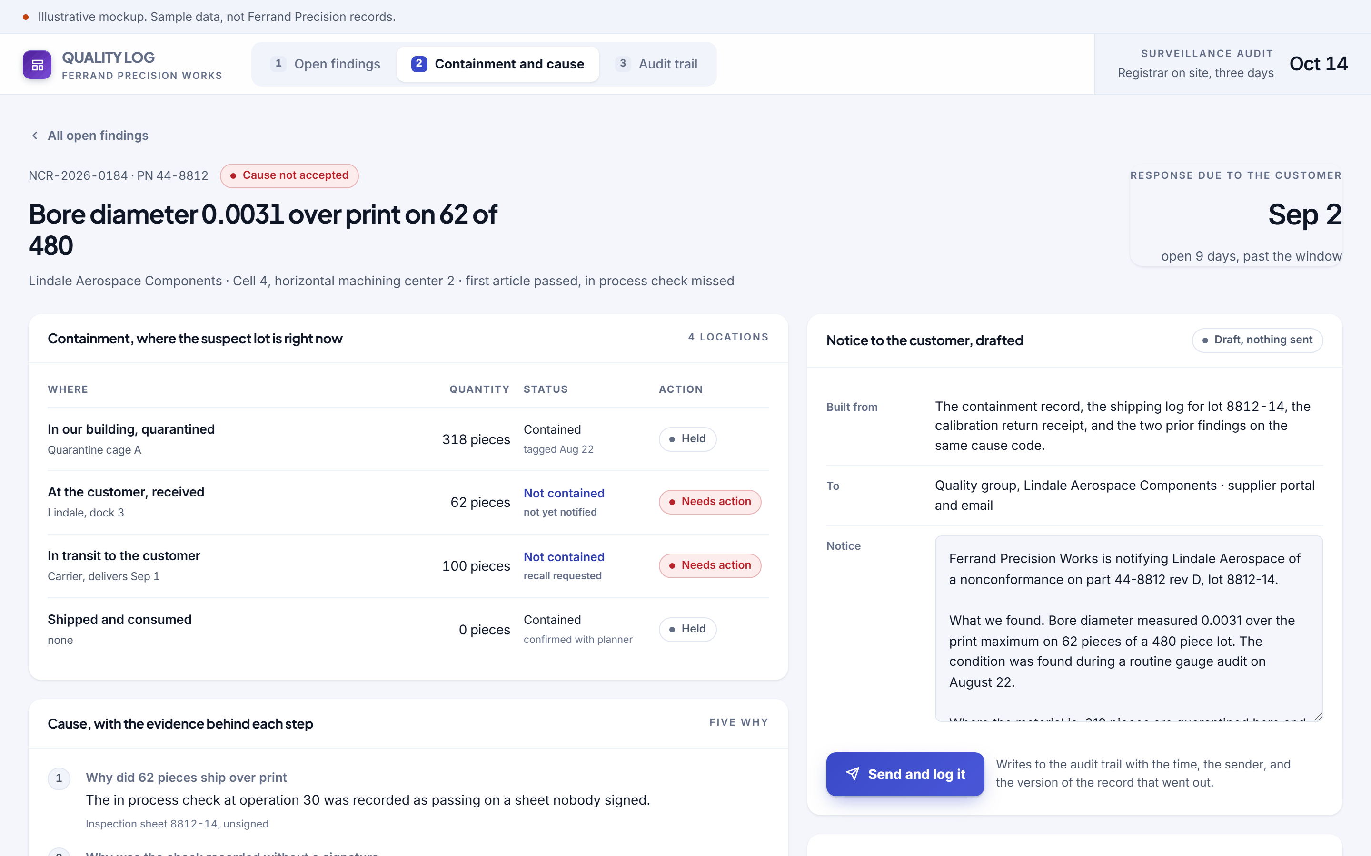Click the Sep 2 response due date
This screenshot has width=1371, height=856.
[x=1305, y=214]
